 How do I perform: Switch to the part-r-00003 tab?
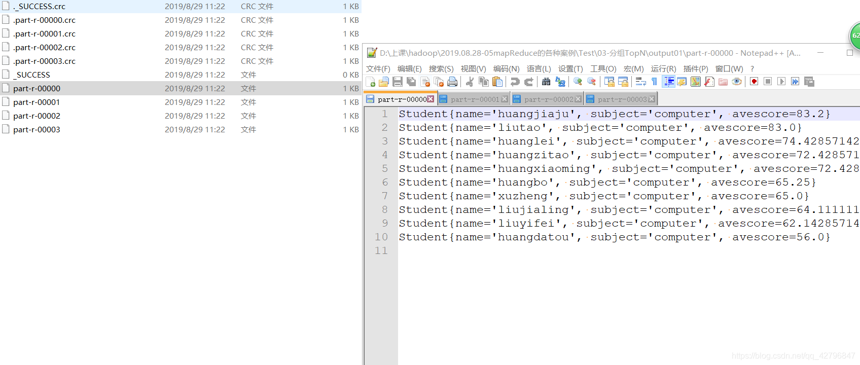pyautogui.click(x=622, y=99)
